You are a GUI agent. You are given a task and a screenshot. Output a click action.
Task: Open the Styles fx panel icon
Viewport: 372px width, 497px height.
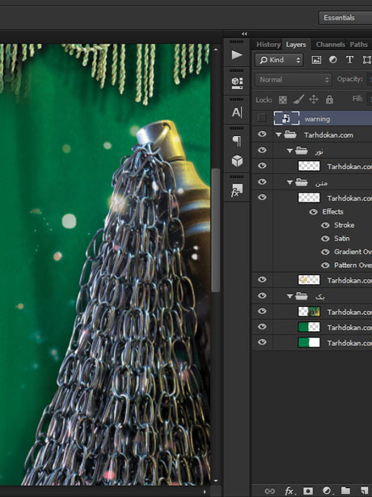tap(236, 190)
